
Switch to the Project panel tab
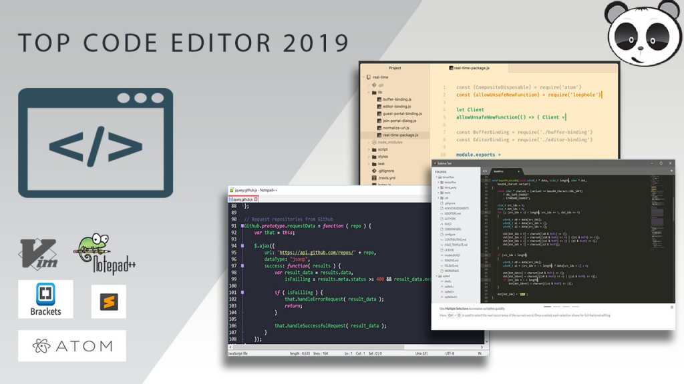(395, 68)
